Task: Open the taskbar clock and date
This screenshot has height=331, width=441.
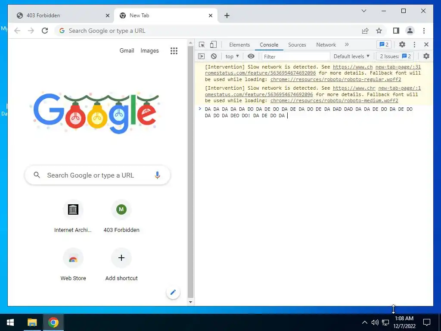Action: (404, 322)
